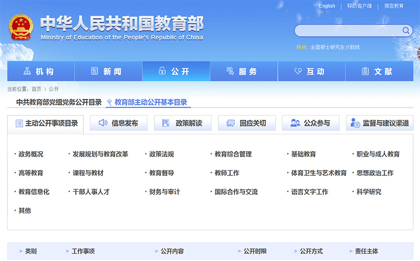Click the 公众参与 people icon

click(295, 123)
